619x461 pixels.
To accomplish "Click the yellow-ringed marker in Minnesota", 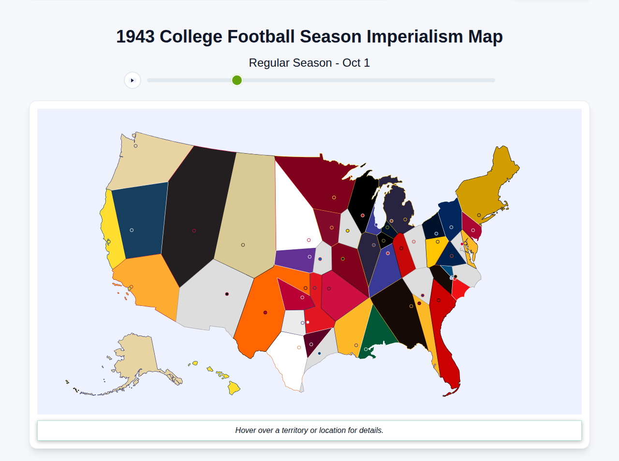I will coord(333,198).
